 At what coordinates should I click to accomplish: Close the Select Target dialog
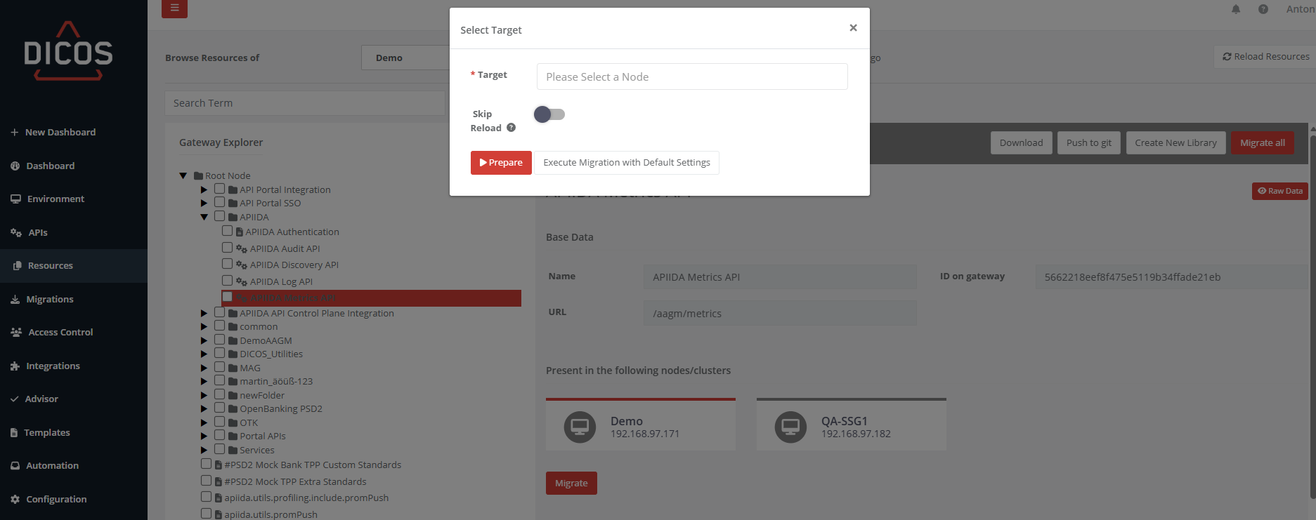[853, 28]
